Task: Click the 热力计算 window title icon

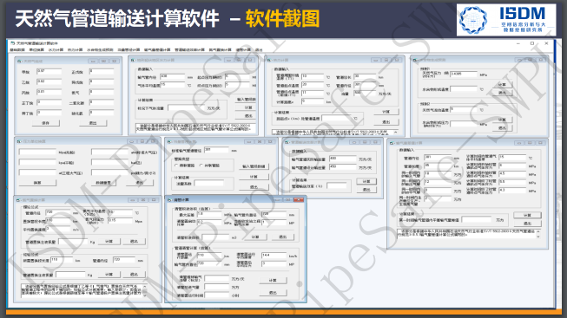Action: (270, 60)
